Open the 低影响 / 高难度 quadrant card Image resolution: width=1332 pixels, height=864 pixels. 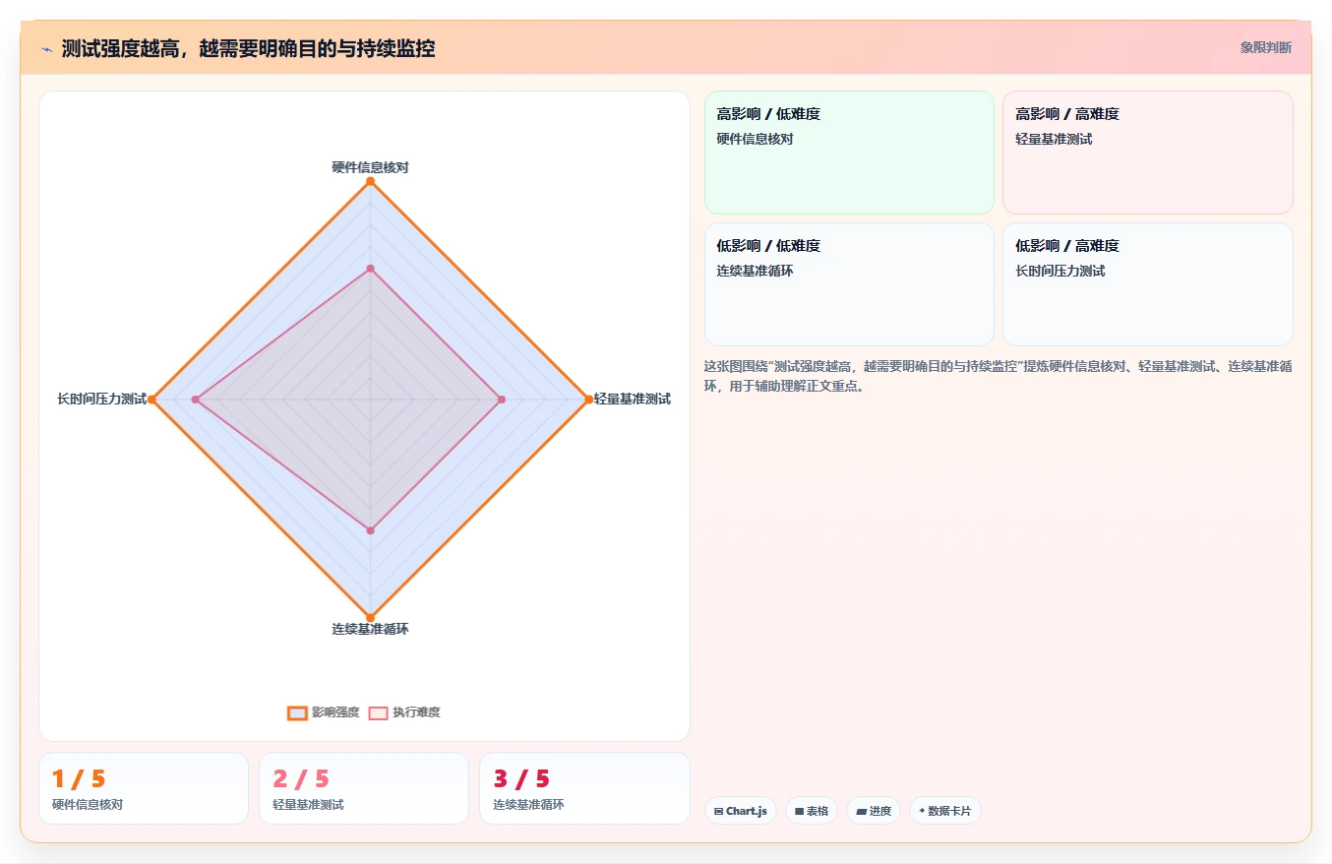1147,284
